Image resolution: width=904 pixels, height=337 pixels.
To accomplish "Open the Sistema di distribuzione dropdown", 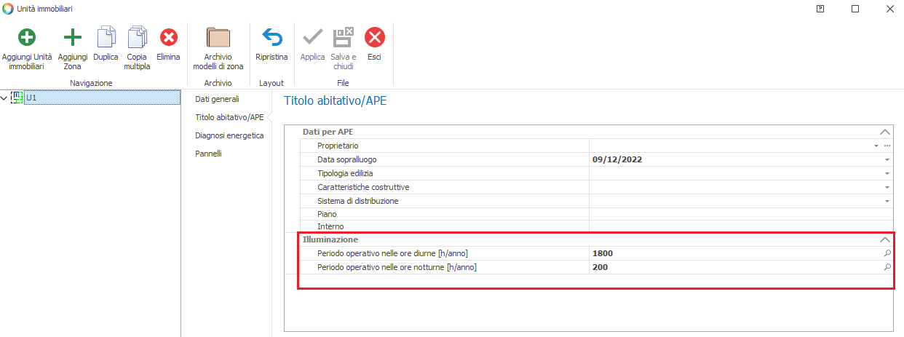I will 887,201.
